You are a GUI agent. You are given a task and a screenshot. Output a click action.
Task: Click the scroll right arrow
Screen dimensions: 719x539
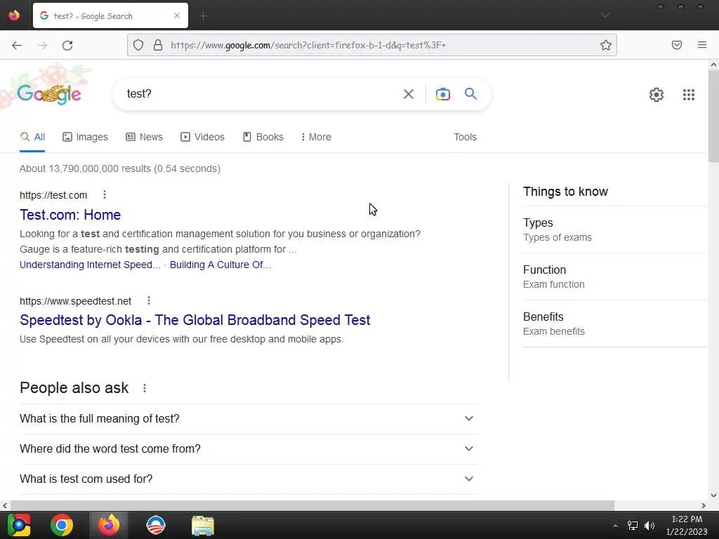click(704, 505)
